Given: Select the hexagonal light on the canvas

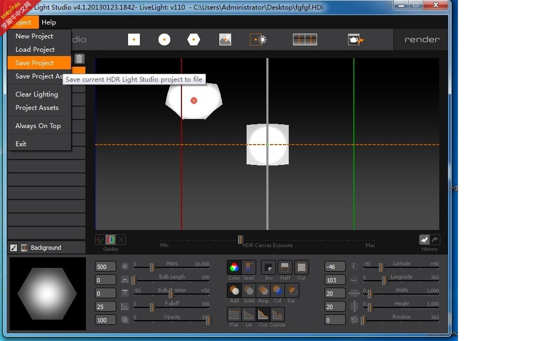Looking at the screenshot, I should click(x=194, y=100).
